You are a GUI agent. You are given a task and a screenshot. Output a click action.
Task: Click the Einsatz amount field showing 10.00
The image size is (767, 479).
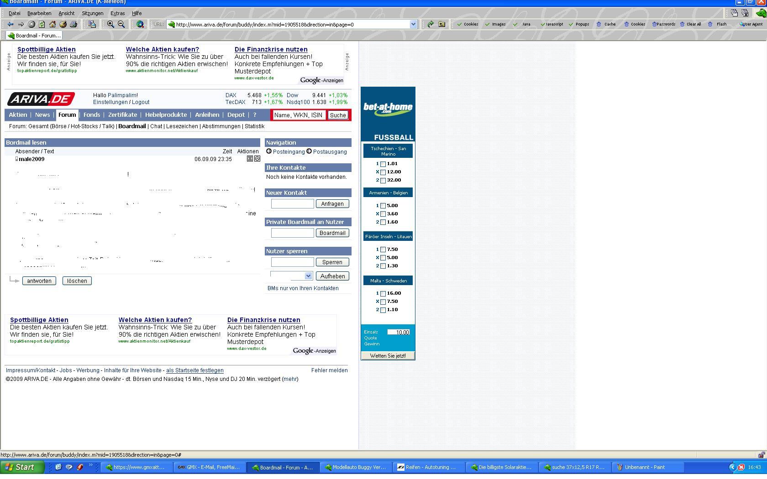(399, 332)
